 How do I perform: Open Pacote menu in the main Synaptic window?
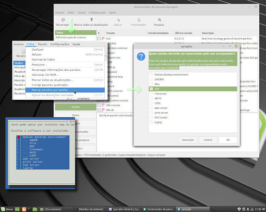(81, 12)
